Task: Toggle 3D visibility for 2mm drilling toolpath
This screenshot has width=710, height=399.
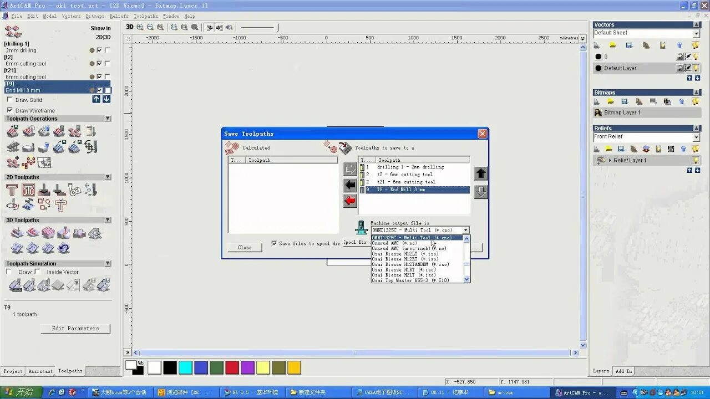Action: tap(108, 50)
